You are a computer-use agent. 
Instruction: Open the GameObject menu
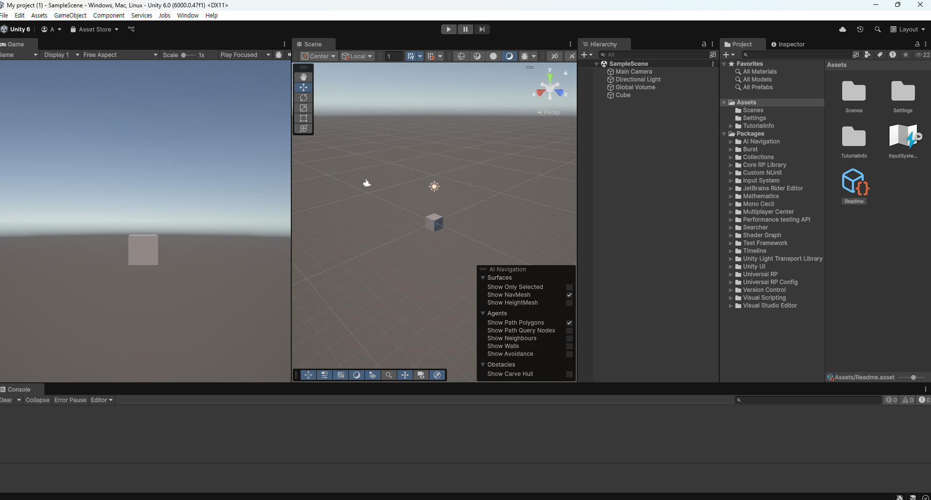pos(70,16)
